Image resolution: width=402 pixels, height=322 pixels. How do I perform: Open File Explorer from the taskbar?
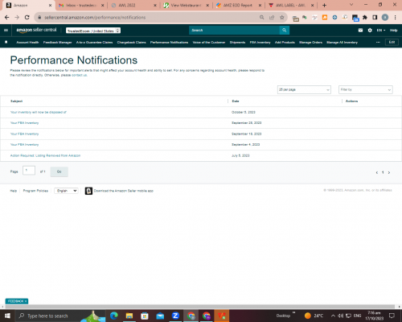129,316
